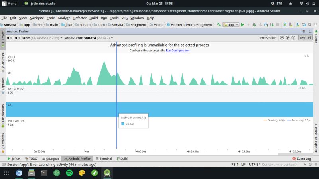Click the UTF-8 encoding status entry
The image size is (319, 179).
(254, 164)
